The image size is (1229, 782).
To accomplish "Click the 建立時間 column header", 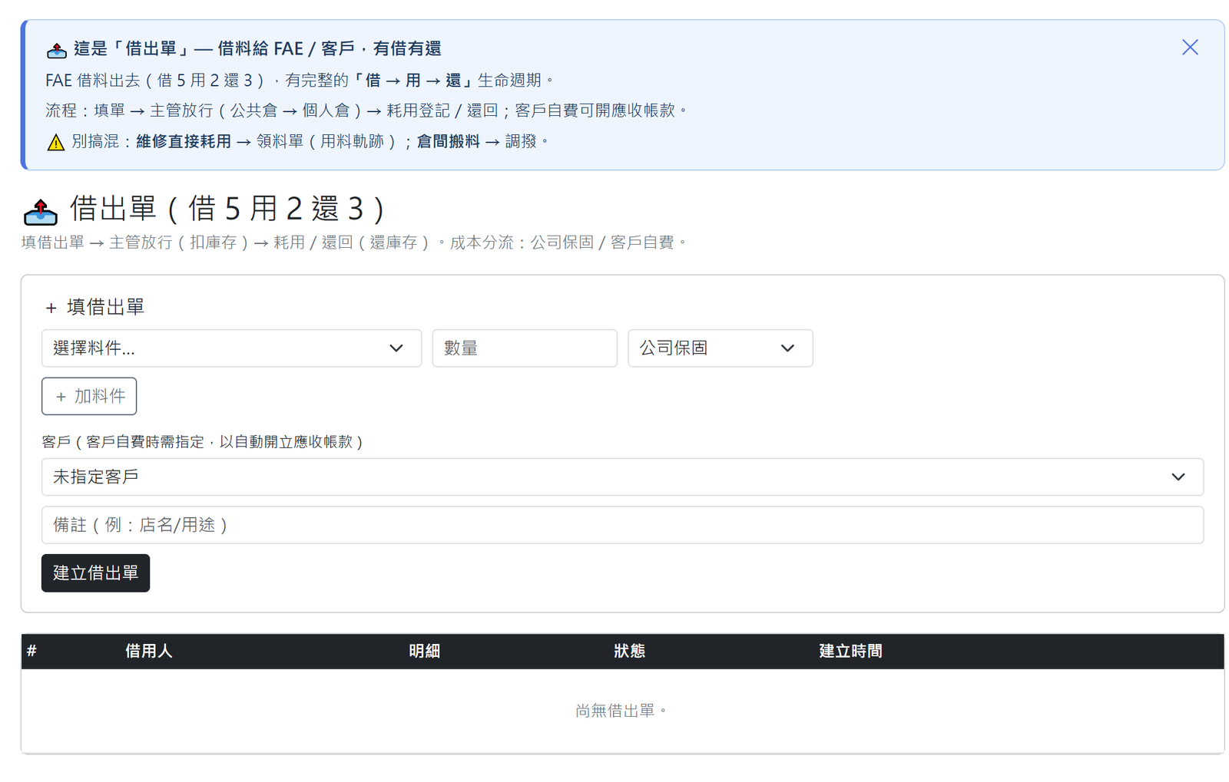I will 850,652.
